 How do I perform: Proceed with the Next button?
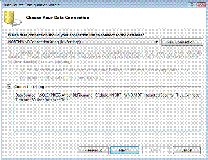tap(124, 150)
